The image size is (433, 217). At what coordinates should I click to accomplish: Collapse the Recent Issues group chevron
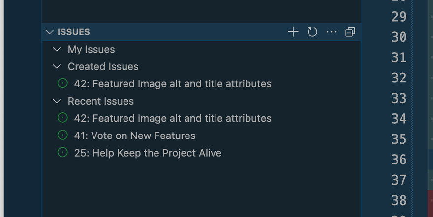[x=57, y=101]
